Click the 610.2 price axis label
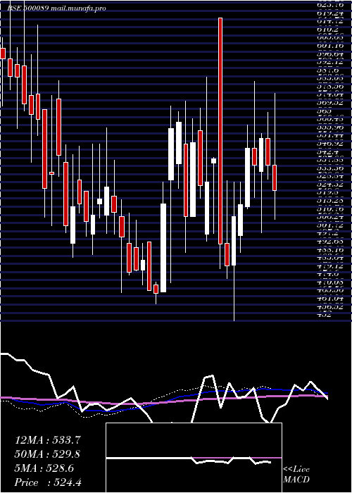 [x=328, y=30]
